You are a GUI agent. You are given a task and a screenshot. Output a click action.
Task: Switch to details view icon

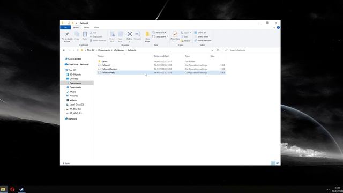(273, 163)
